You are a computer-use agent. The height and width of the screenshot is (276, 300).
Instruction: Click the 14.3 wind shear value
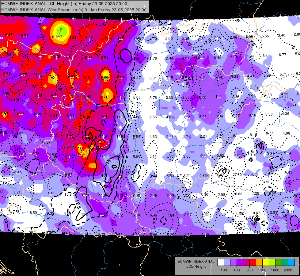pyautogui.click(x=120, y=117)
